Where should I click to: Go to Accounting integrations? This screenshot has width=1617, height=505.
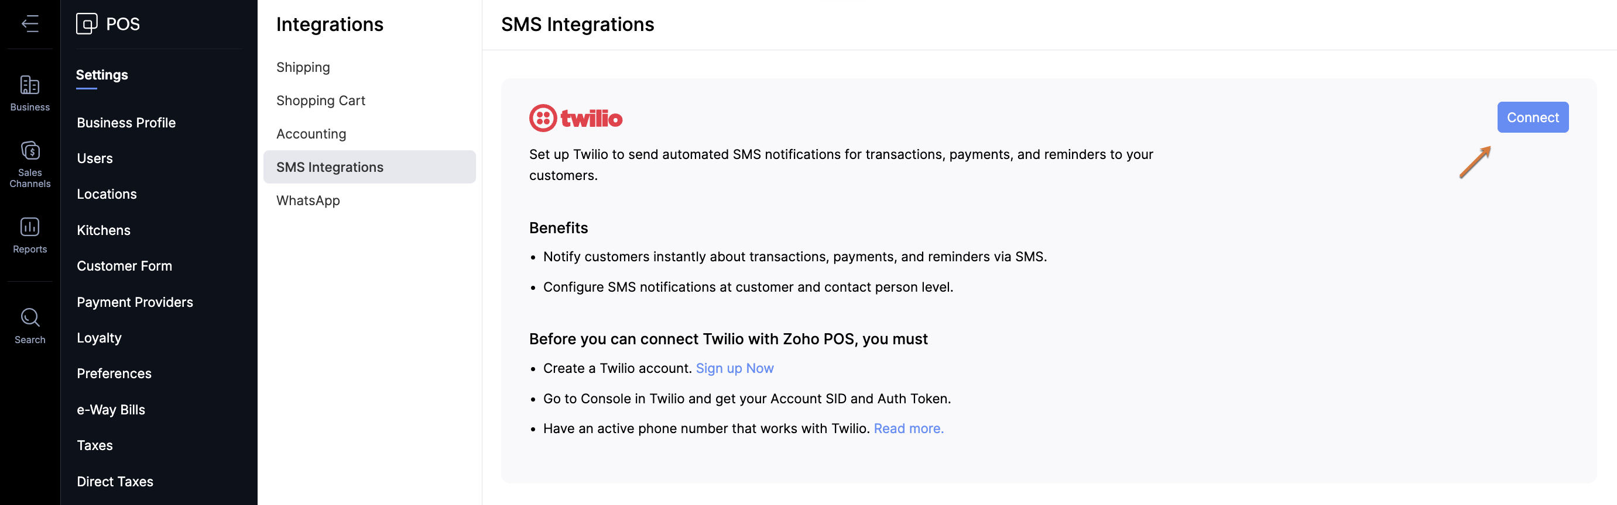click(311, 133)
